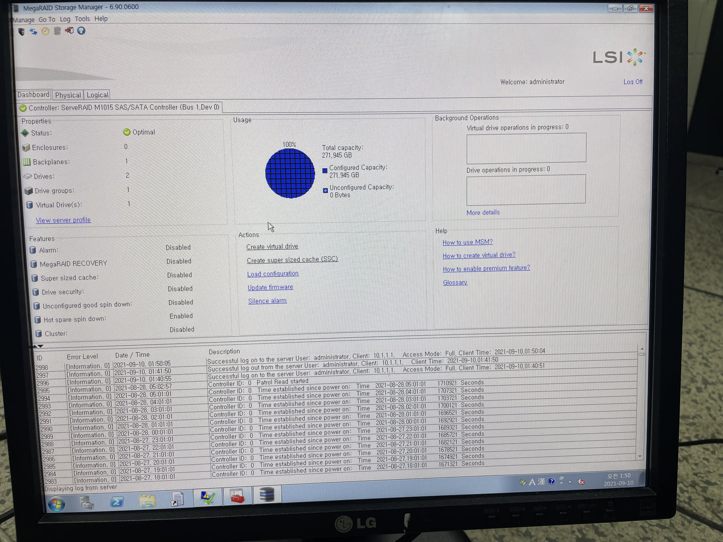Click the Create virtual drive link

point(272,247)
